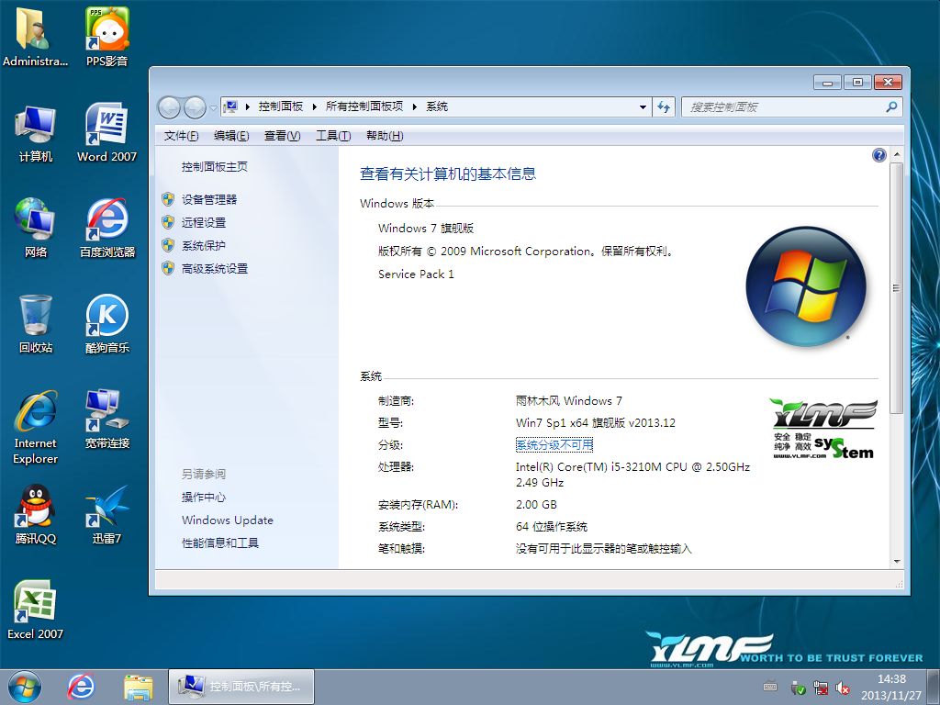Viewport: 940px width, 705px height.
Task: Select the 网络 desktop icon
Action: point(36,228)
